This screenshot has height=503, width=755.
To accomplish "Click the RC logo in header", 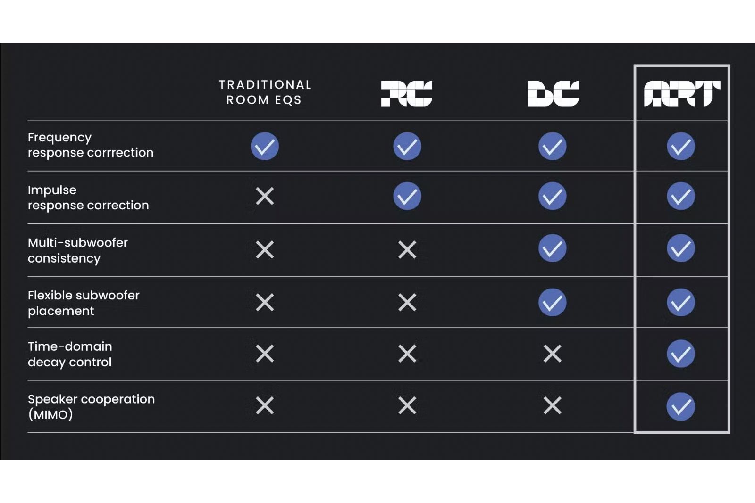I will click(406, 93).
